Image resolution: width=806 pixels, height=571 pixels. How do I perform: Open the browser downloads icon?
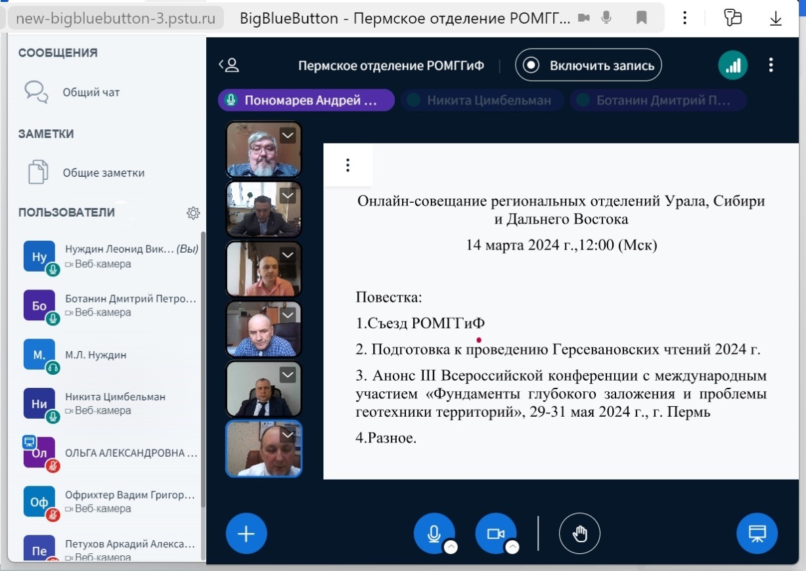tap(776, 18)
